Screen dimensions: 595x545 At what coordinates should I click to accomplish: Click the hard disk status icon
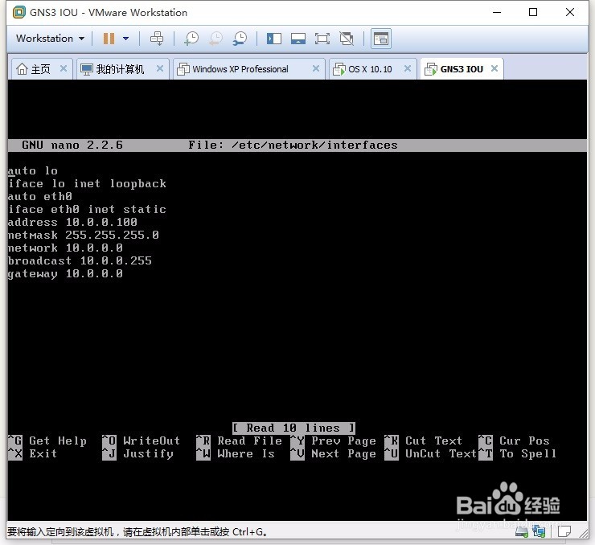[x=522, y=531]
